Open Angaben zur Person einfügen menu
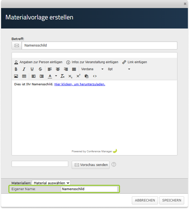Screen dimensions: 189x209 click(x=38, y=62)
